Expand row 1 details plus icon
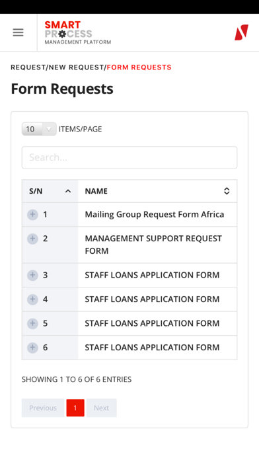 (32, 215)
